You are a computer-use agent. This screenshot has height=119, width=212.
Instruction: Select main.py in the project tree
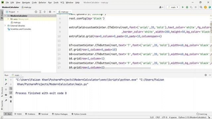(17, 22)
